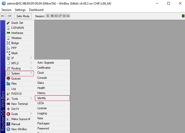Click the PPP connection icon

pyautogui.click(x=8, y=48)
